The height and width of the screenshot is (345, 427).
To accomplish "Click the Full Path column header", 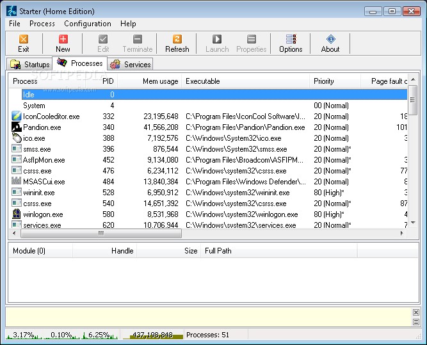I will [x=279, y=251].
